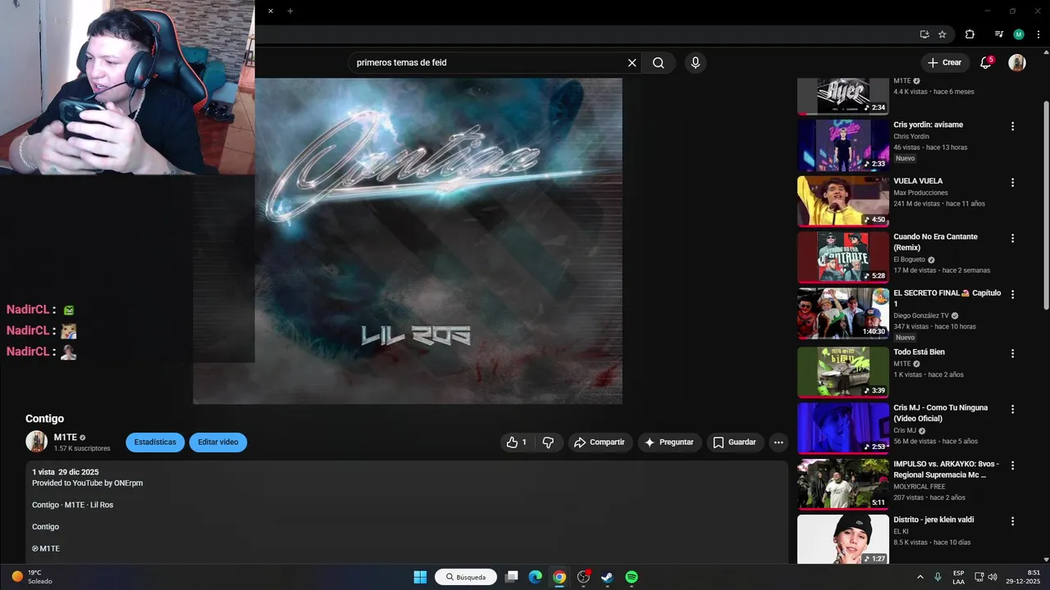Screen dimensions: 1050x590
Task: Open Estadísticas for this video
Action: click(155, 442)
